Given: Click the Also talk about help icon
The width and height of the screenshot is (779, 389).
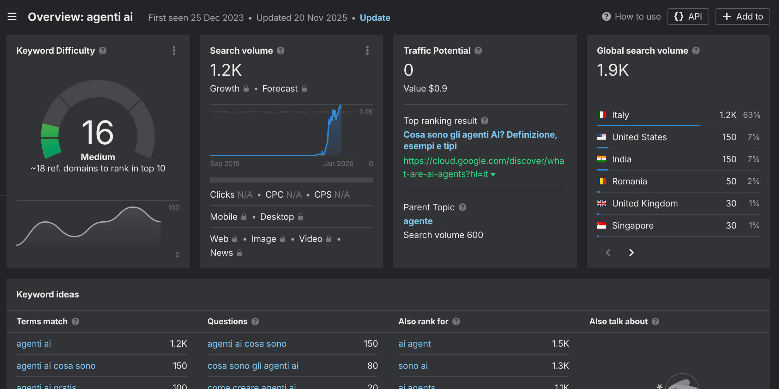Looking at the screenshot, I should (x=655, y=321).
